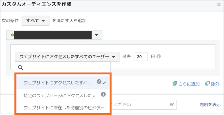Viewport: 224px width, 115px height.
Task: Click the 除外 link
Action: click(x=215, y=84)
